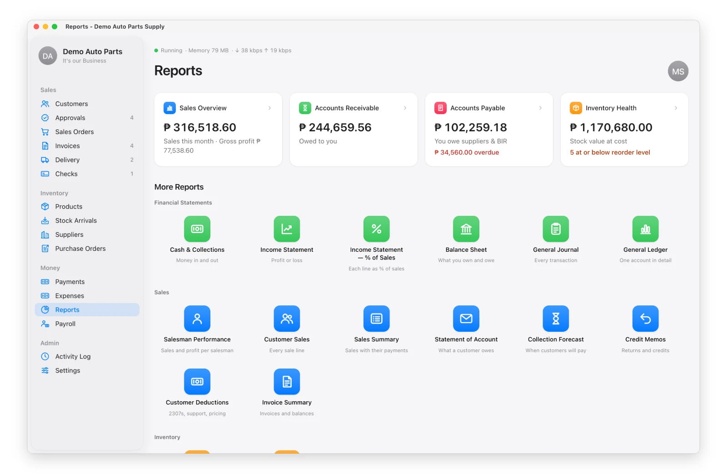The height and width of the screenshot is (474, 727).
Task: Open Sales Summary report icon
Action: coord(377,319)
